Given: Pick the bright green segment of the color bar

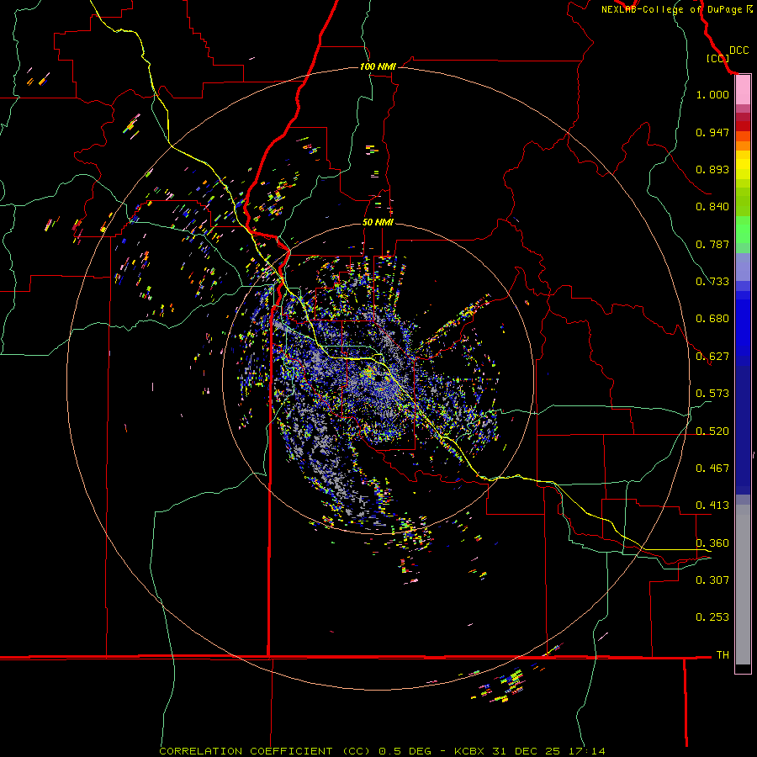Looking at the screenshot, I should click(x=743, y=230).
